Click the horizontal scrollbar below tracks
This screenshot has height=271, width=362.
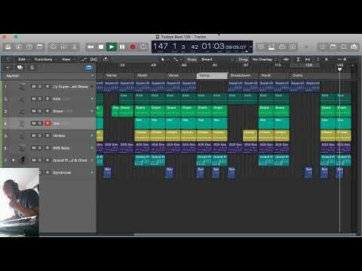(x=245, y=235)
